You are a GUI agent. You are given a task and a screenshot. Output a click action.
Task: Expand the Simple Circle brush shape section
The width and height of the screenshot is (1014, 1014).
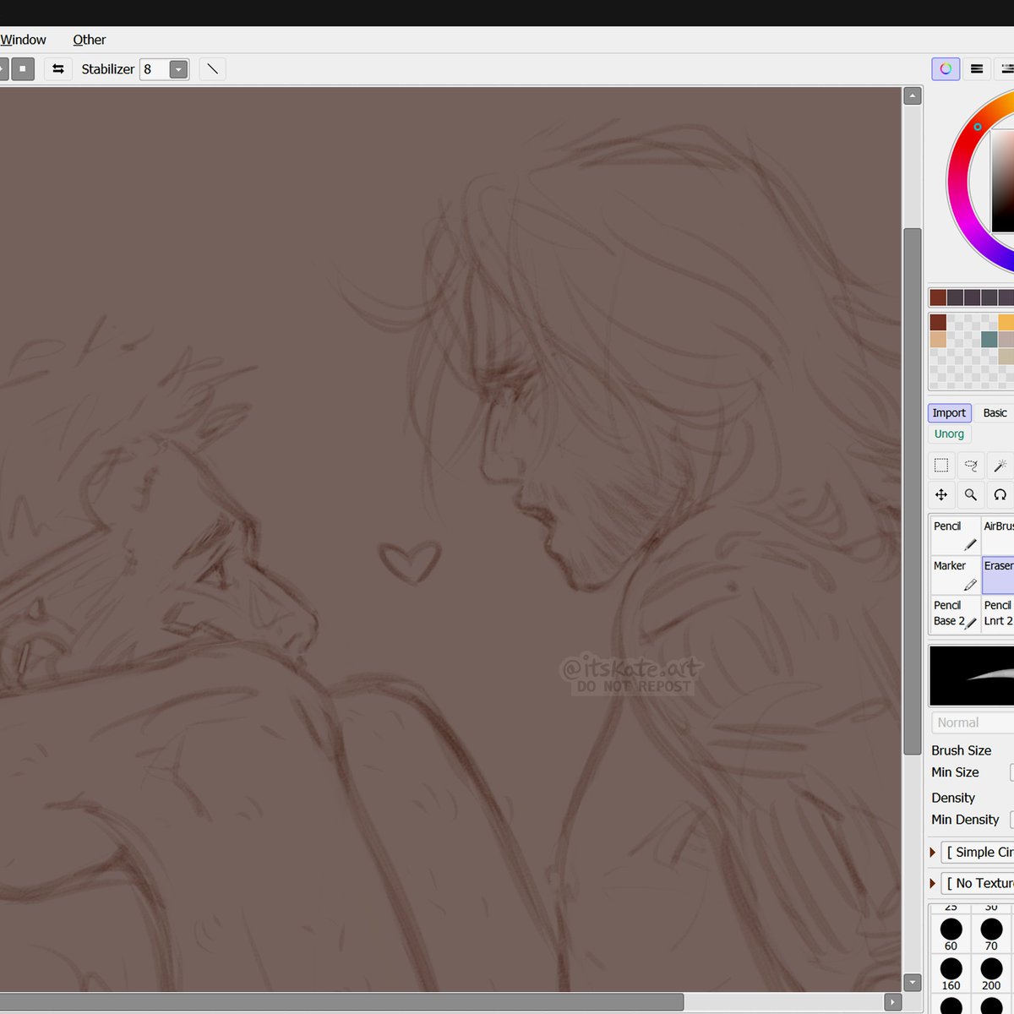tap(933, 852)
